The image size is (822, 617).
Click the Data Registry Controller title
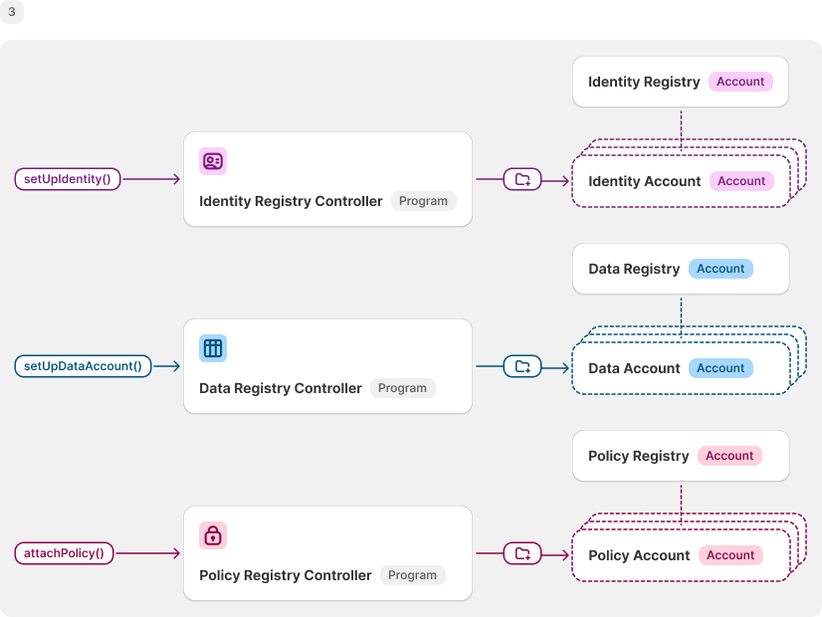(281, 388)
